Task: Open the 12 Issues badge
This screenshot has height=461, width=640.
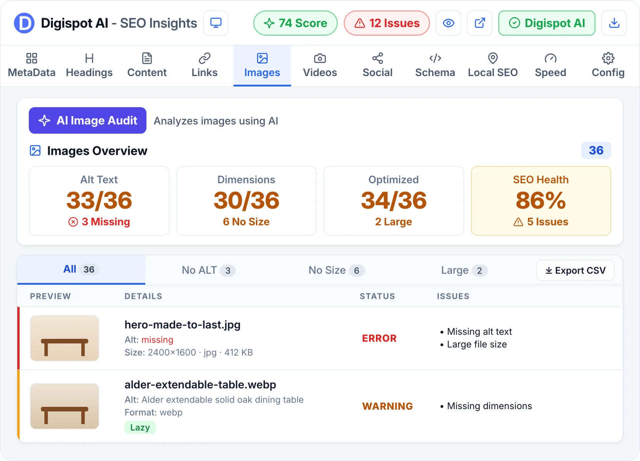Action: pyautogui.click(x=387, y=23)
